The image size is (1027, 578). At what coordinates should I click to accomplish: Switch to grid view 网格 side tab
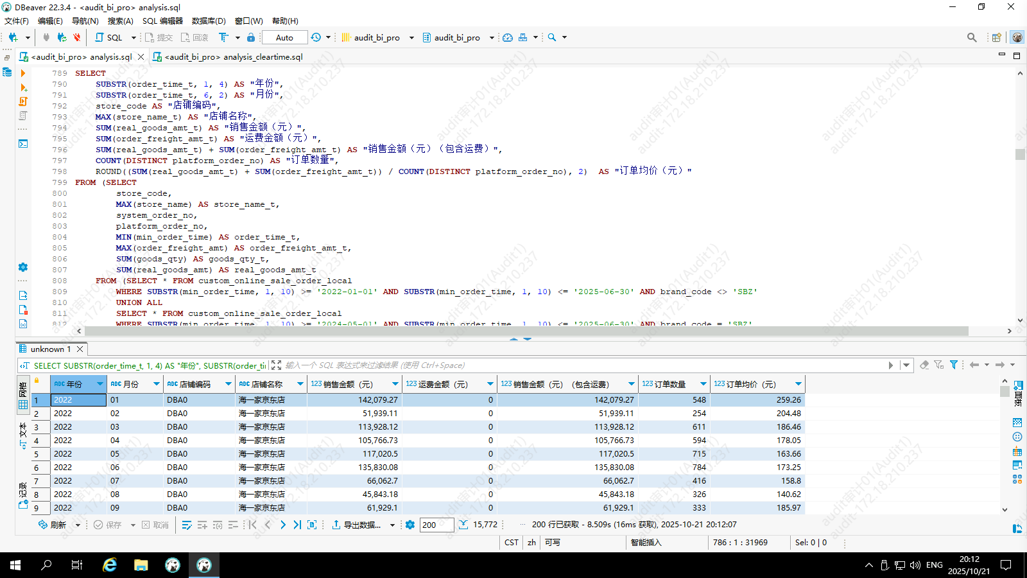23,394
